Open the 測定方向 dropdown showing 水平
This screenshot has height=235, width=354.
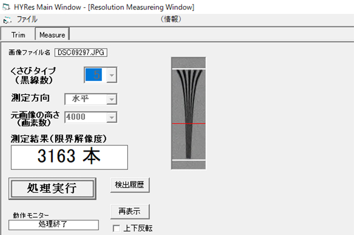coord(111,99)
